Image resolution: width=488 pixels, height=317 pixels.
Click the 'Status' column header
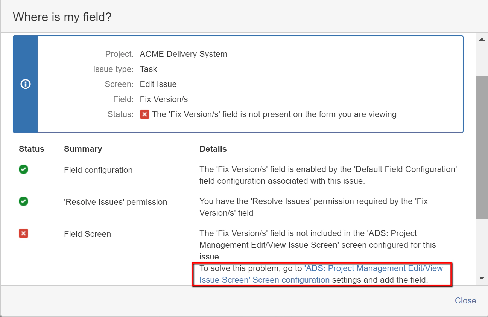(32, 149)
